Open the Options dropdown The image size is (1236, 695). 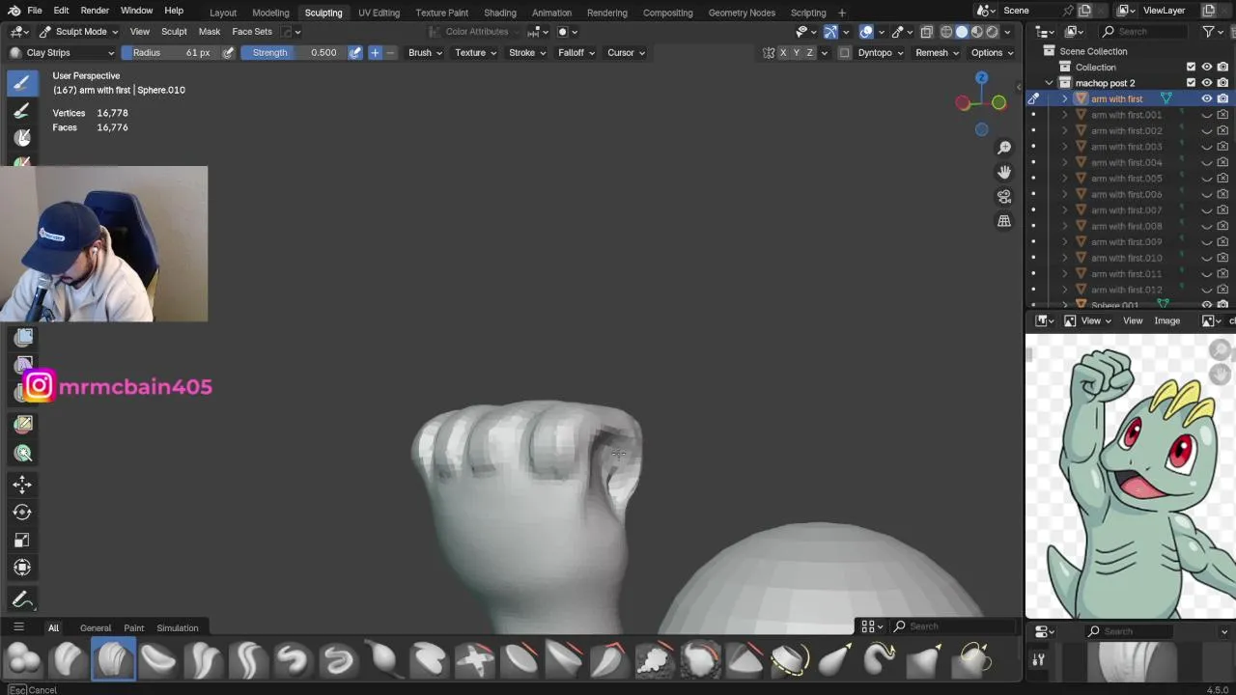[993, 53]
